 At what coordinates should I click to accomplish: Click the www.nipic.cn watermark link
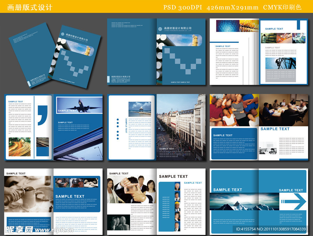tap(54, 230)
